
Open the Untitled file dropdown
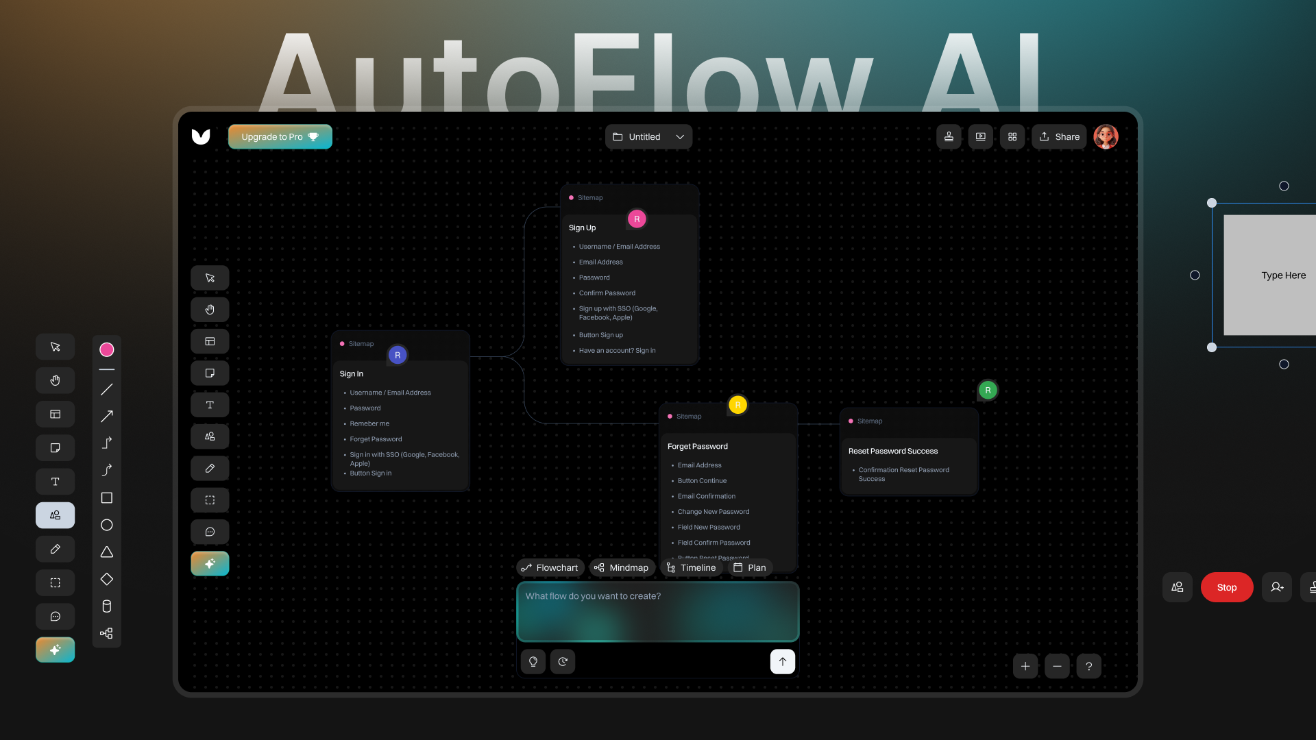[648, 136]
